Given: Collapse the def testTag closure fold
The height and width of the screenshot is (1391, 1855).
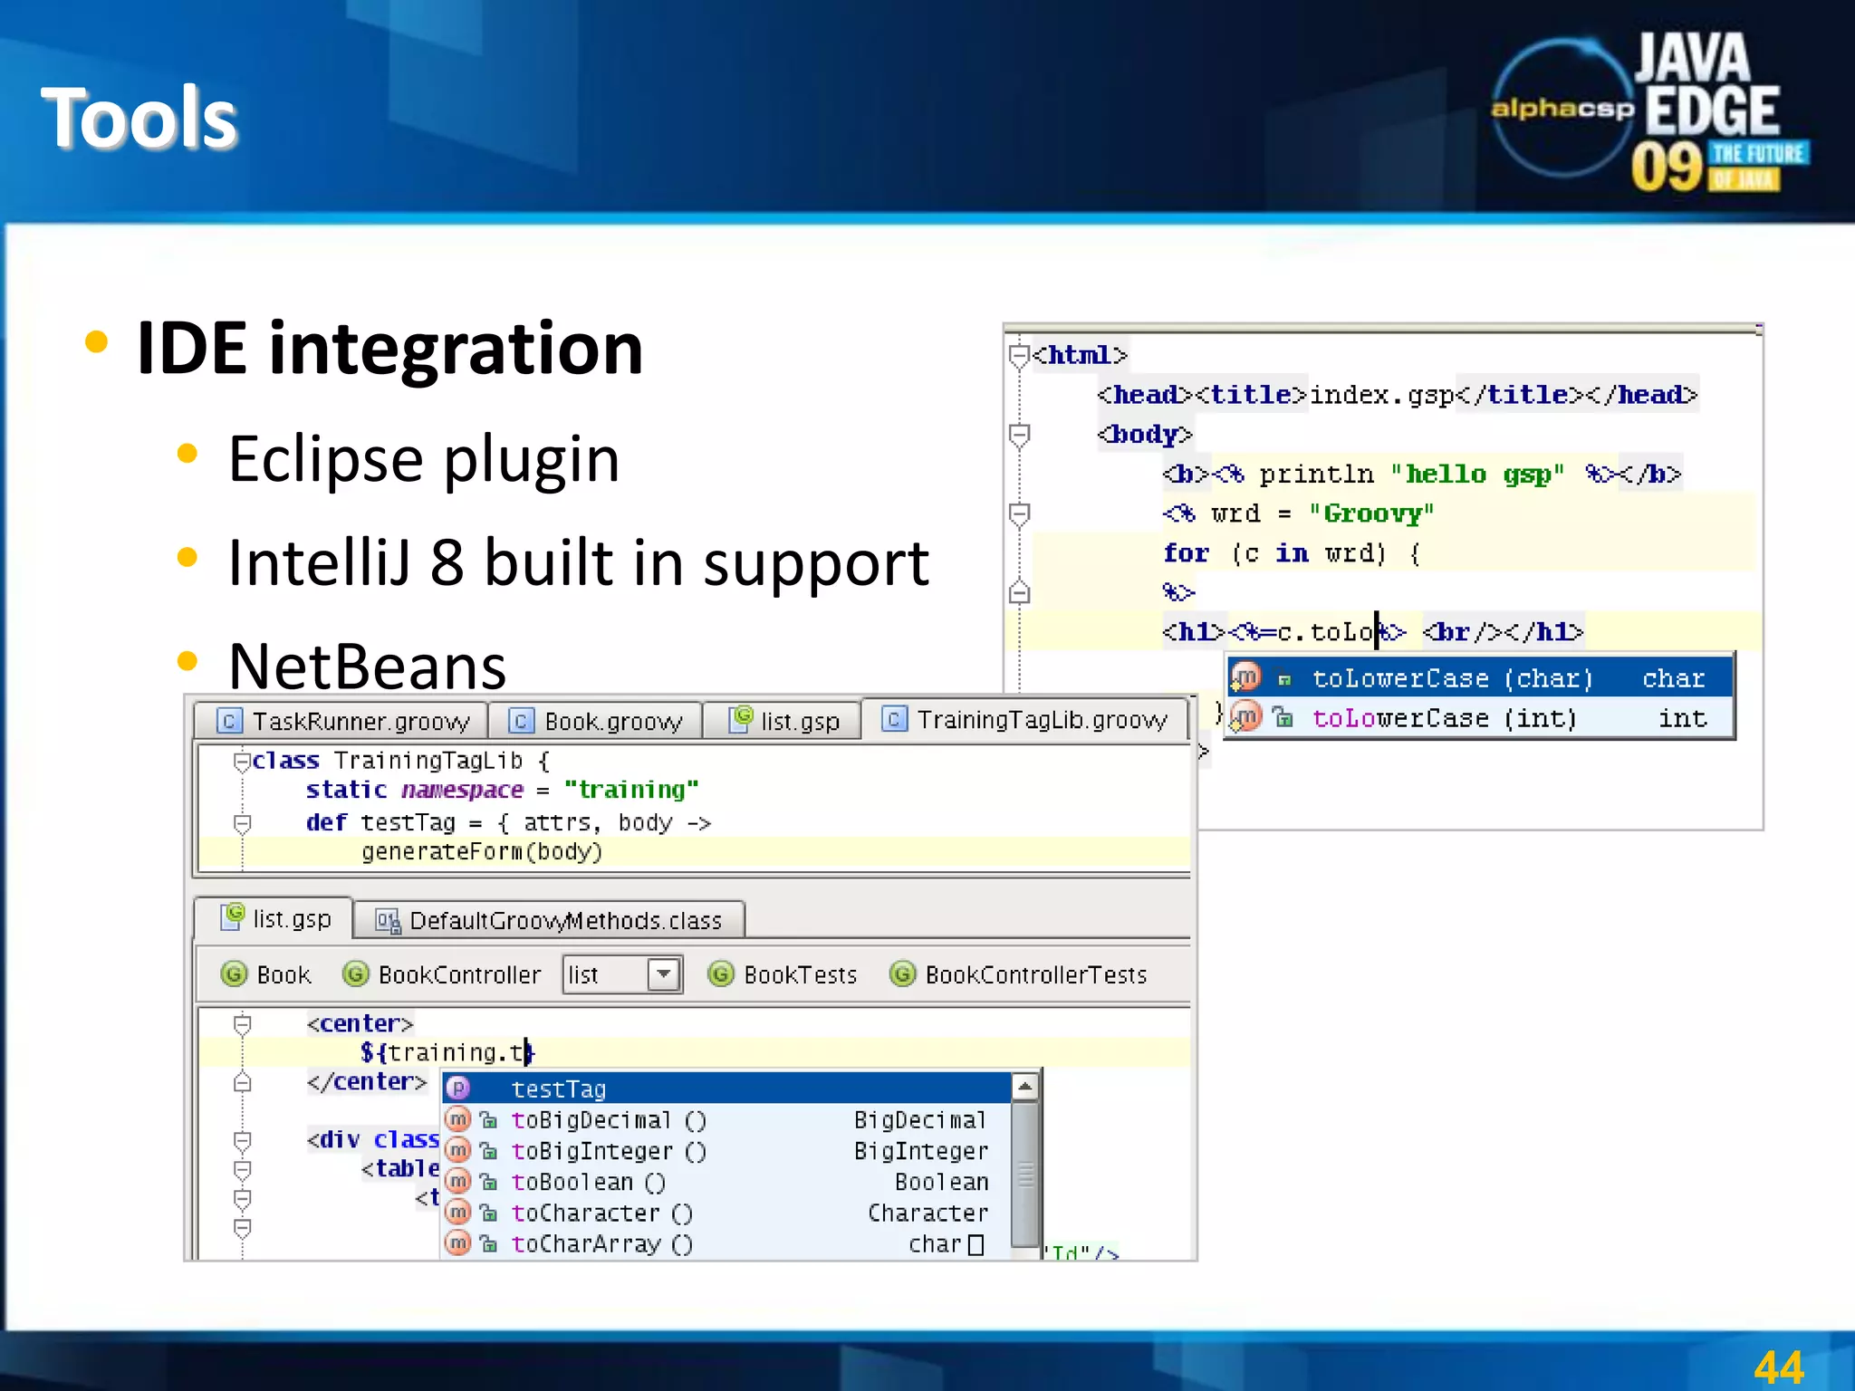Looking at the screenshot, I should 242,823.
